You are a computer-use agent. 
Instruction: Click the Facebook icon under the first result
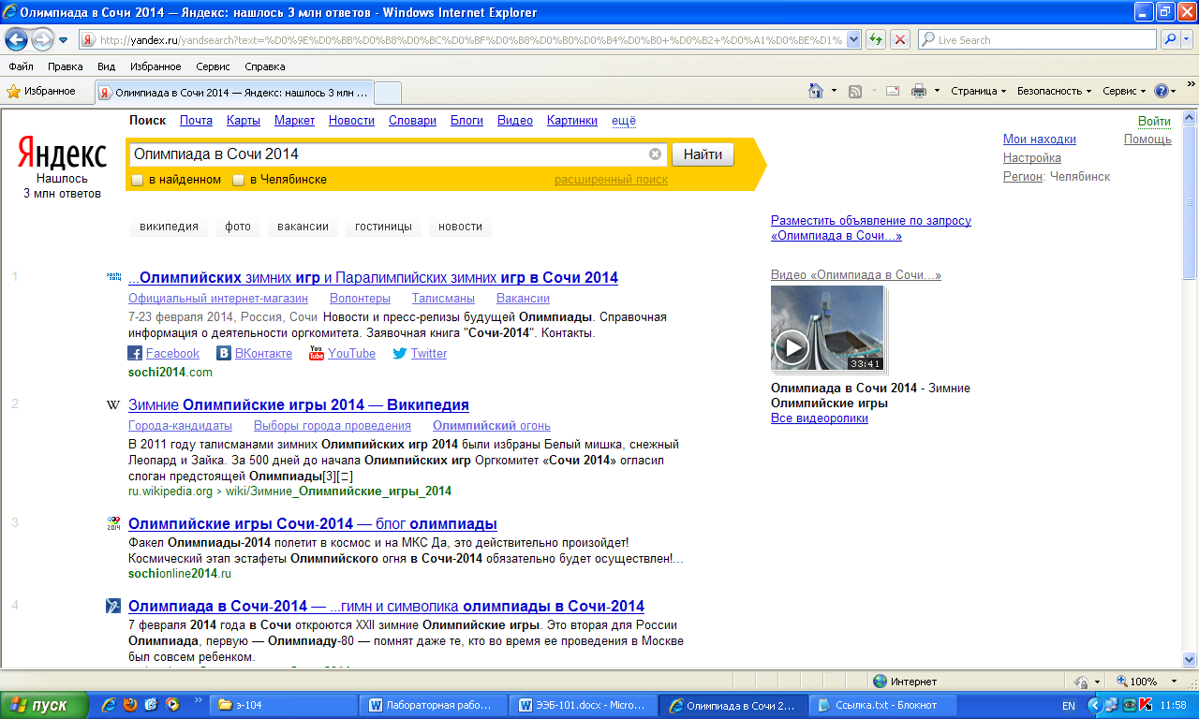pyautogui.click(x=135, y=354)
